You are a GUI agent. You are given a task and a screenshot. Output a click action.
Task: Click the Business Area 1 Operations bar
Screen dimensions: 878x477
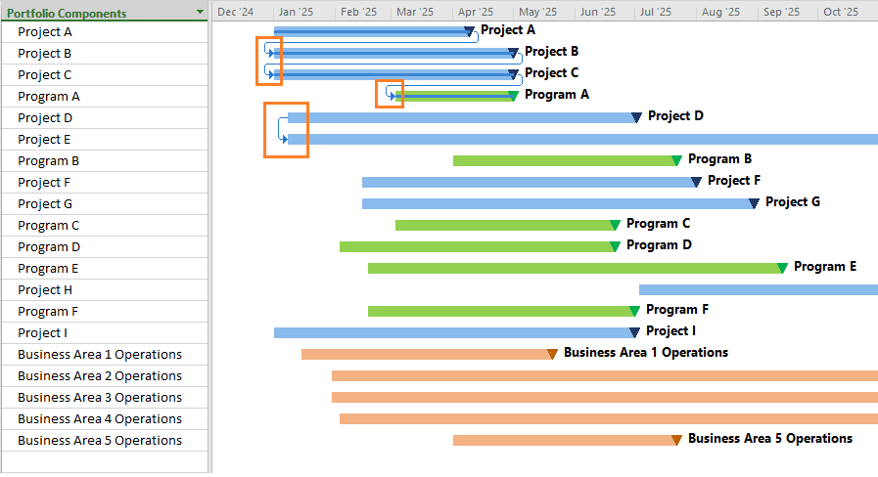pyautogui.click(x=426, y=355)
